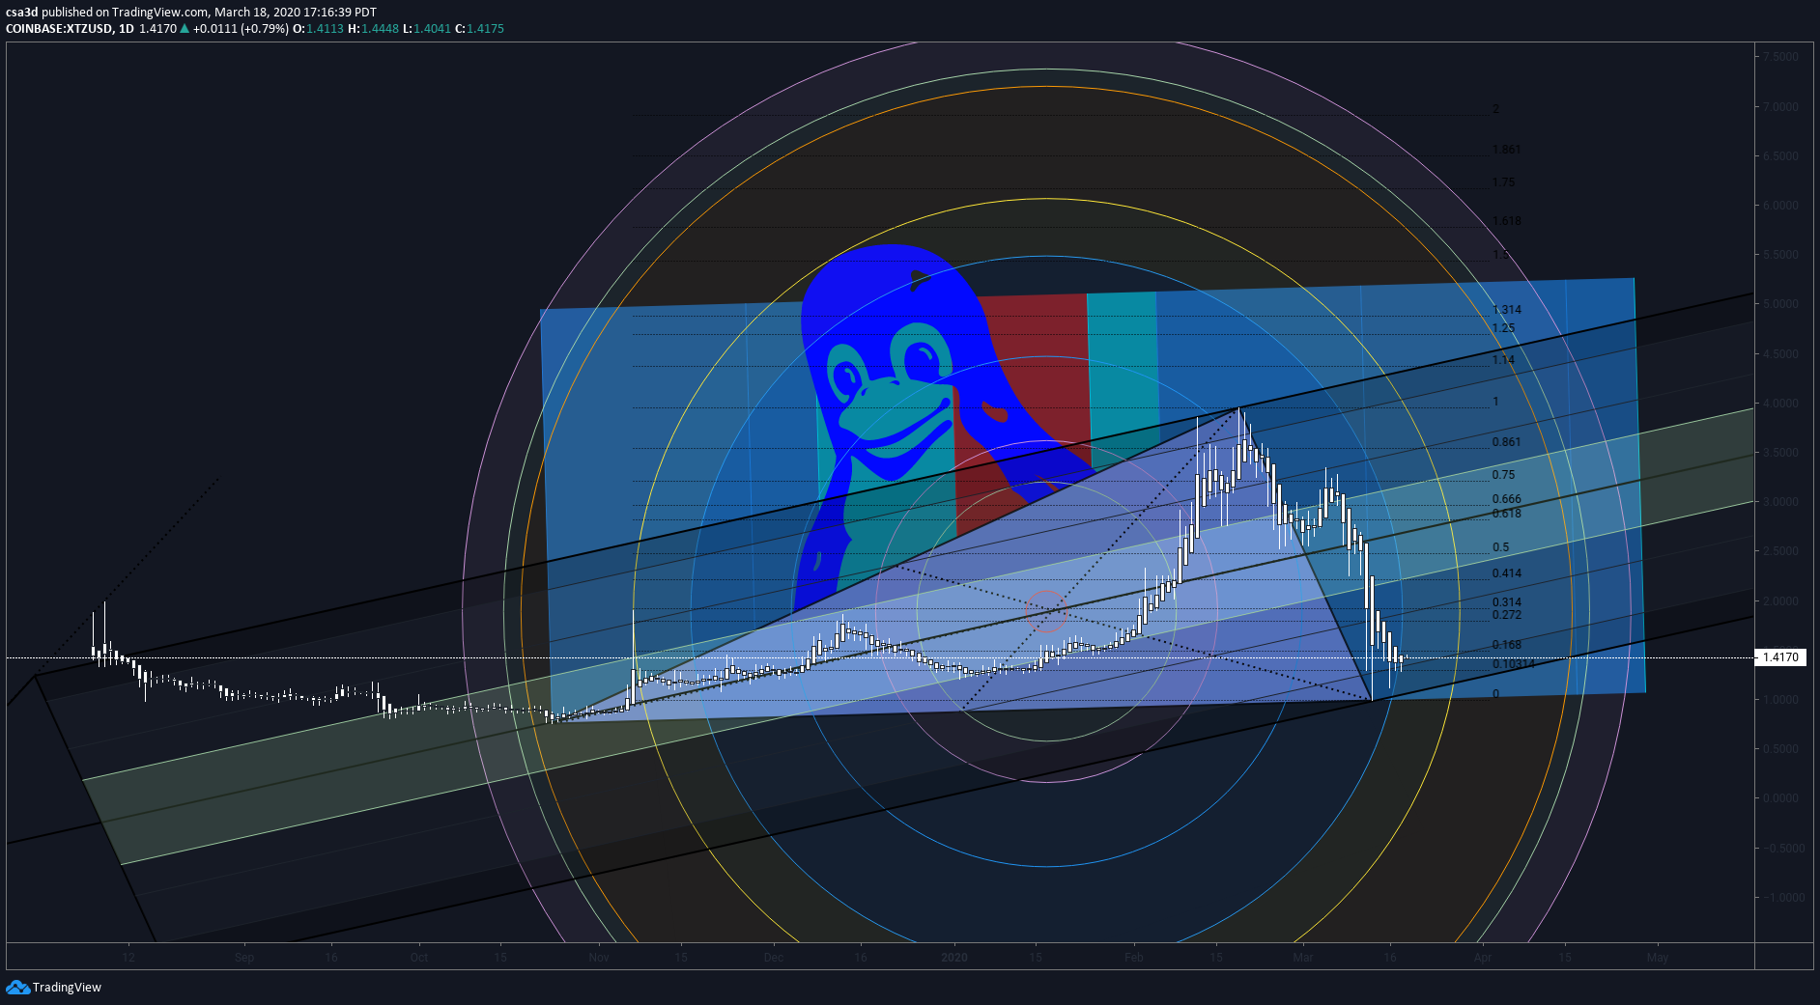Image resolution: width=1820 pixels, height=1005 pixels.
Task: Click the +0.0111 (+0.79%) change value
Action: click(241, 28)
